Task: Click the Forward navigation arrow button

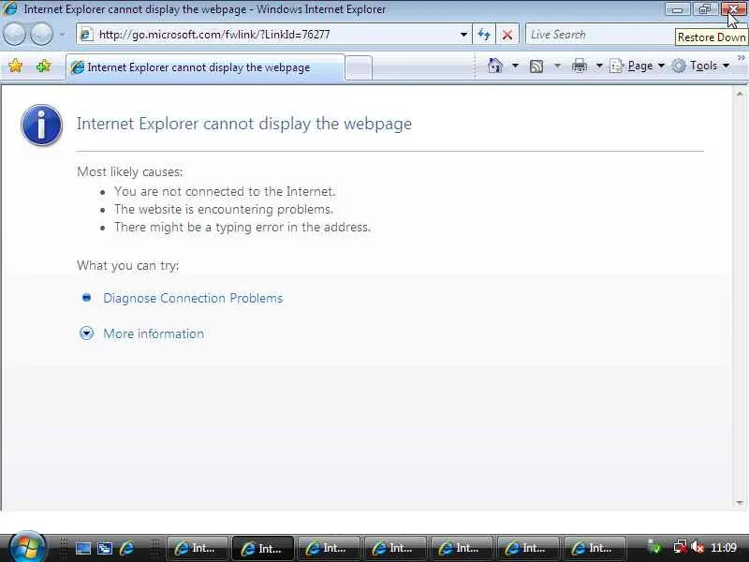Action: [x=42, y=35]
